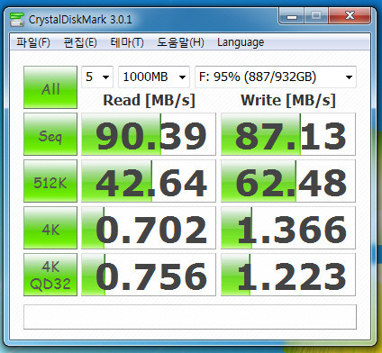Select the 512K read result 42.64
Screen dimensions: 382x353
pos(149,181)
